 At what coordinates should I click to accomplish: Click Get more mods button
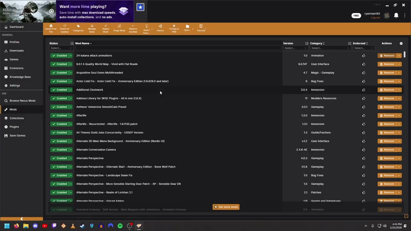point(226,207)
